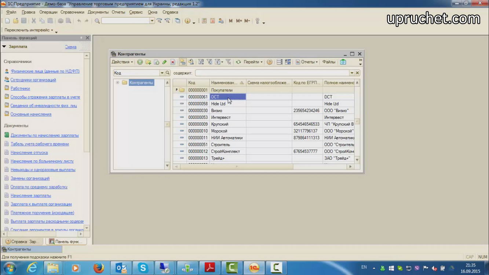Click the Skype icon in Windows taskbar

pos(142,268)
